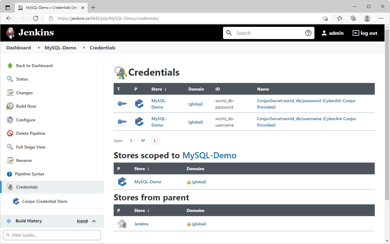390x244 pixels.
Task: Open dropdown arrow after MySQL-Demo breadcrumb
Action: tap(84, 48)
